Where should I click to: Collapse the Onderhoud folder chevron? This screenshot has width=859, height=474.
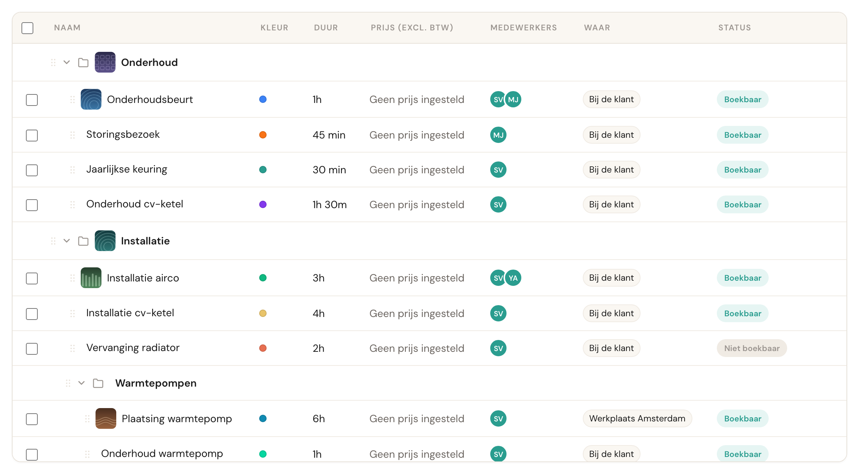click(x=67, y=62)
